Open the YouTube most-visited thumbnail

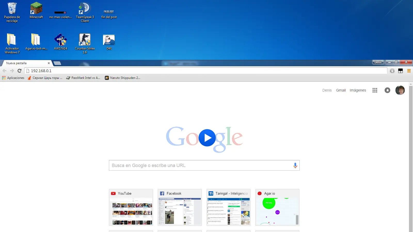coord(131,207)
